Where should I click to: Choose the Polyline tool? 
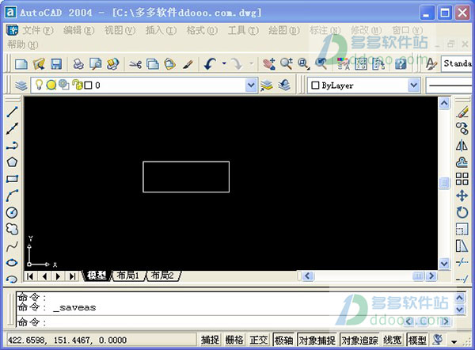click(x=12, y=146)
